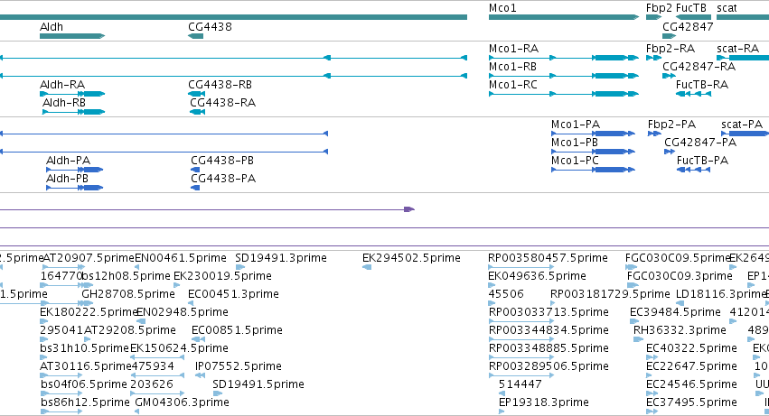Select the Aldh gene bar
Image resolution: width=769 pixels, height=416 pixels.
click(72, 36)
